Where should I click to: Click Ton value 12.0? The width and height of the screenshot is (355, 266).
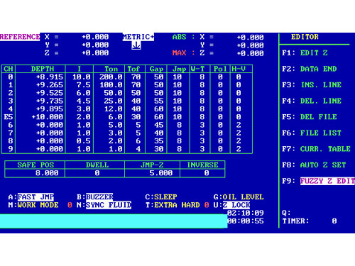click(113, 109)
